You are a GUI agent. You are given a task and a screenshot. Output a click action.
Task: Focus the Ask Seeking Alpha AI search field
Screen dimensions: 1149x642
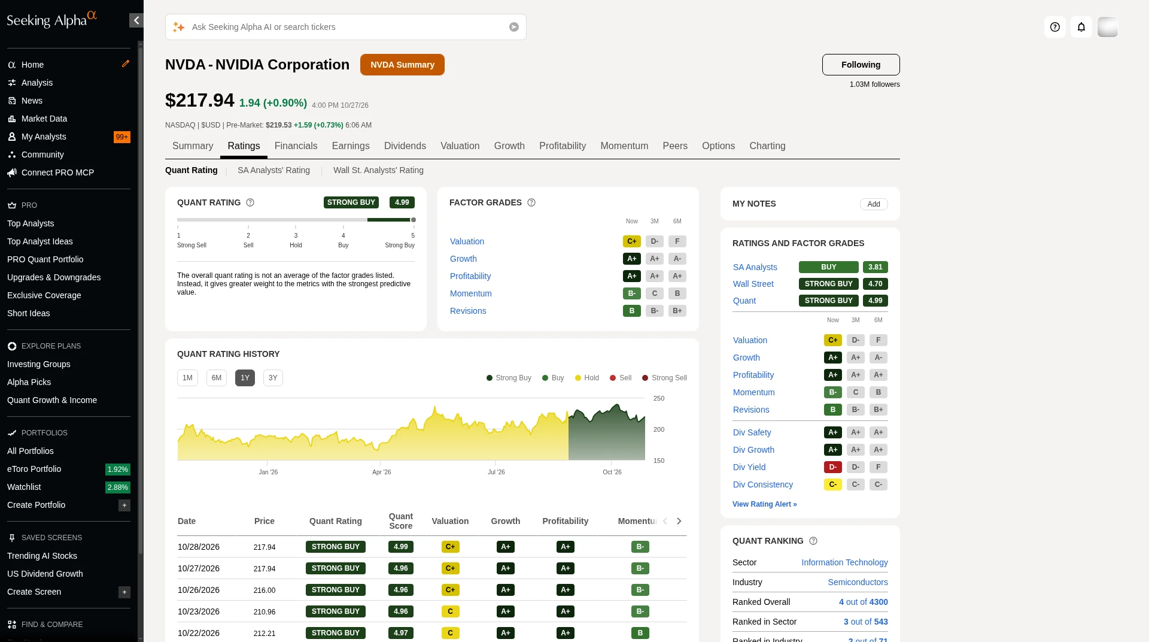[346, 27]
